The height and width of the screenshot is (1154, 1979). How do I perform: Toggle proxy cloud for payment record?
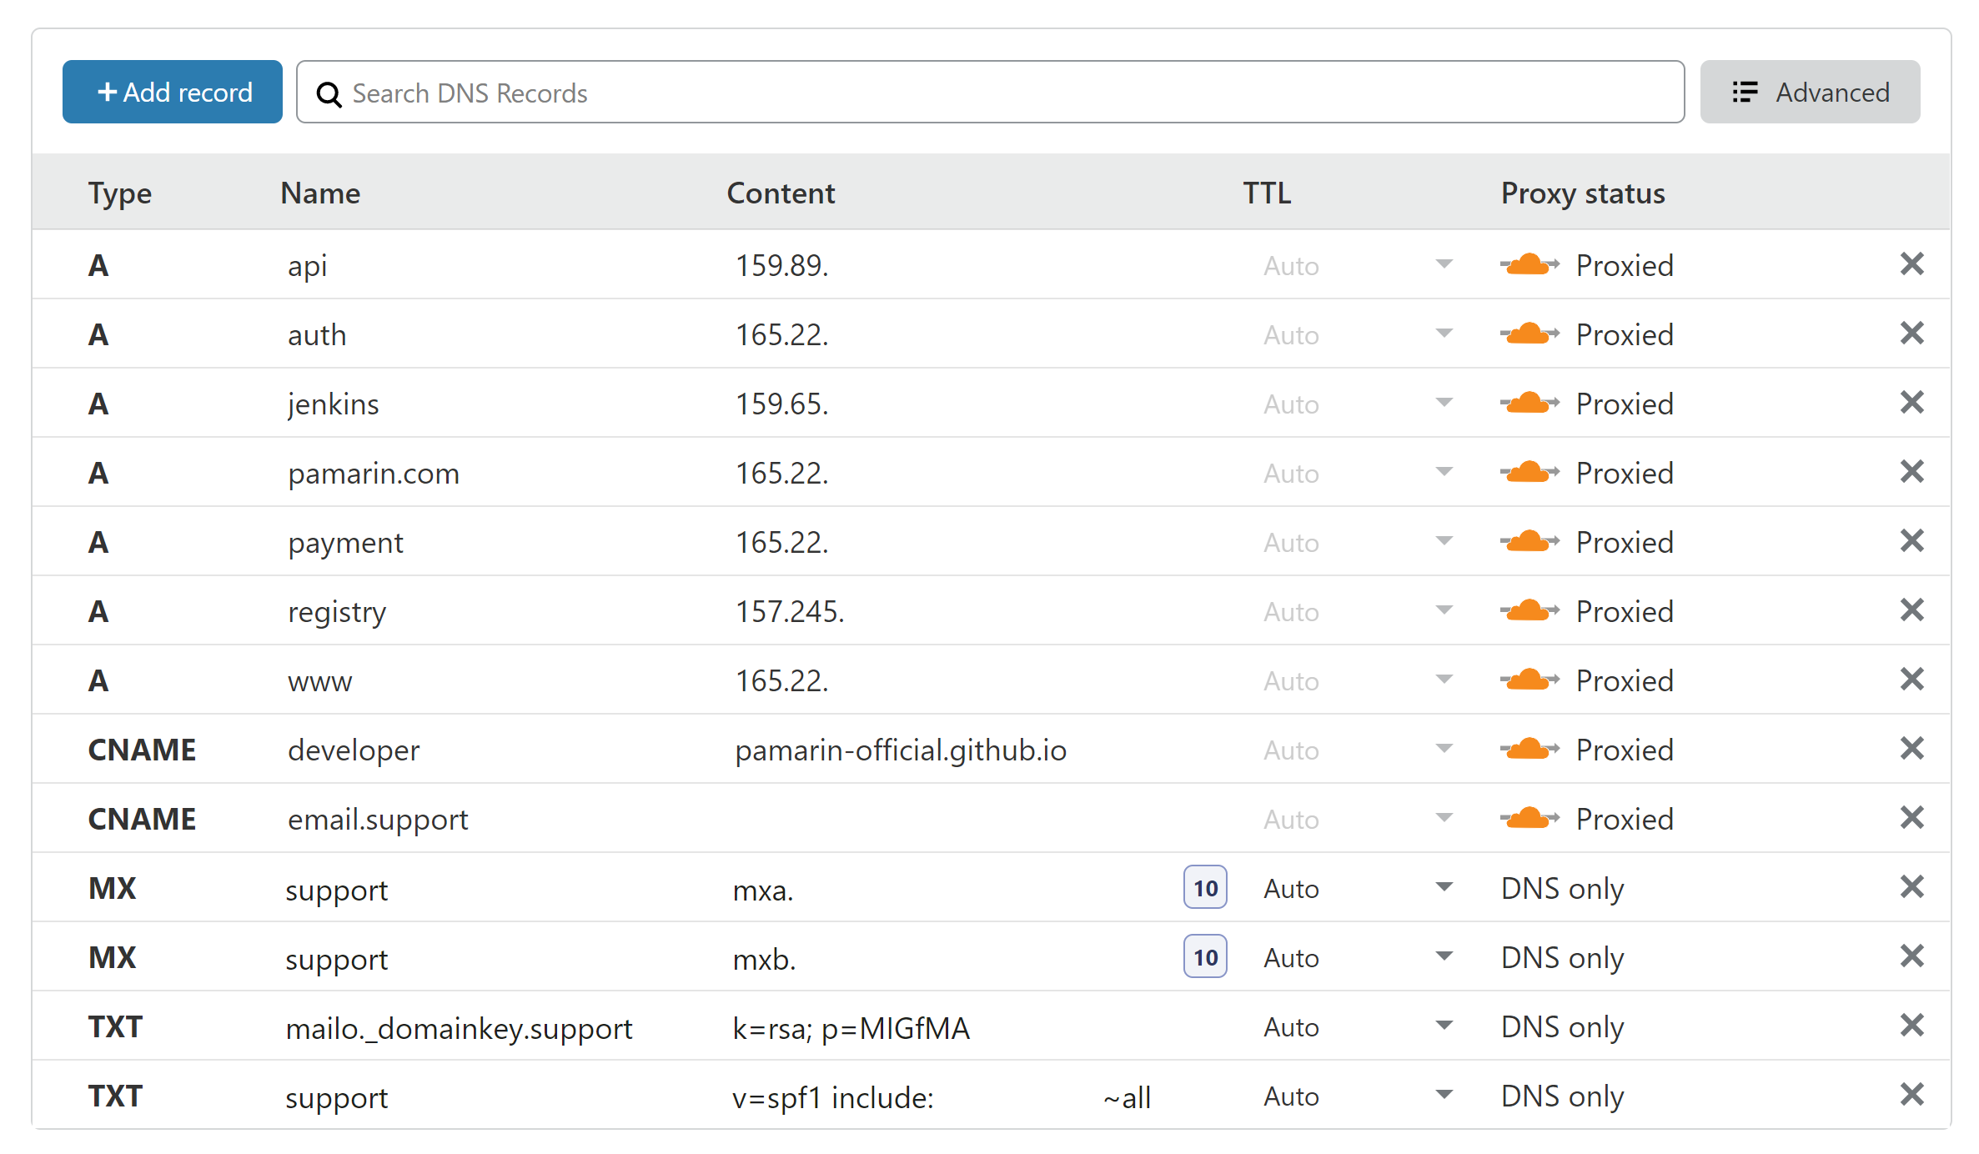(1529, 542)
